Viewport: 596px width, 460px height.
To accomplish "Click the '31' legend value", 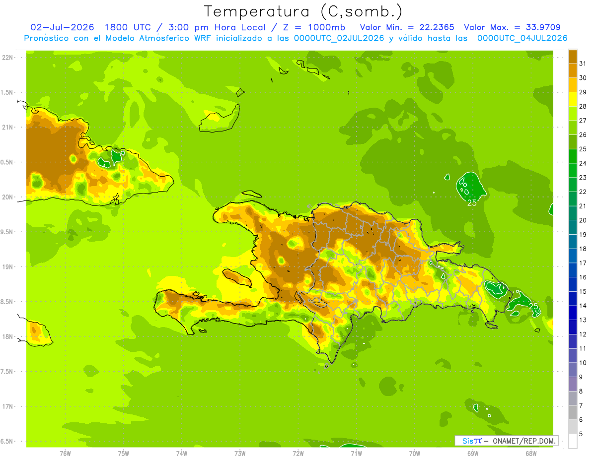I will click(583, 64).
